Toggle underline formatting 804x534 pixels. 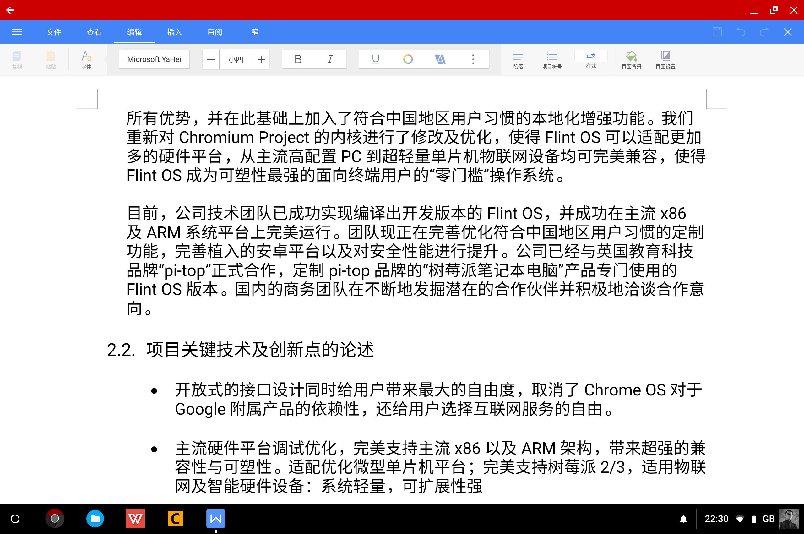pos(375,59)
